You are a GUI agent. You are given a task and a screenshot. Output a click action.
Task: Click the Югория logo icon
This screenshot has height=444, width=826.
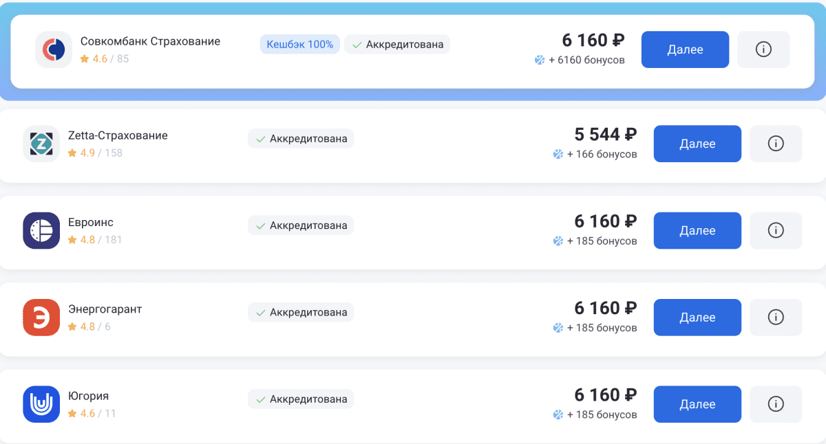point(41,404)
